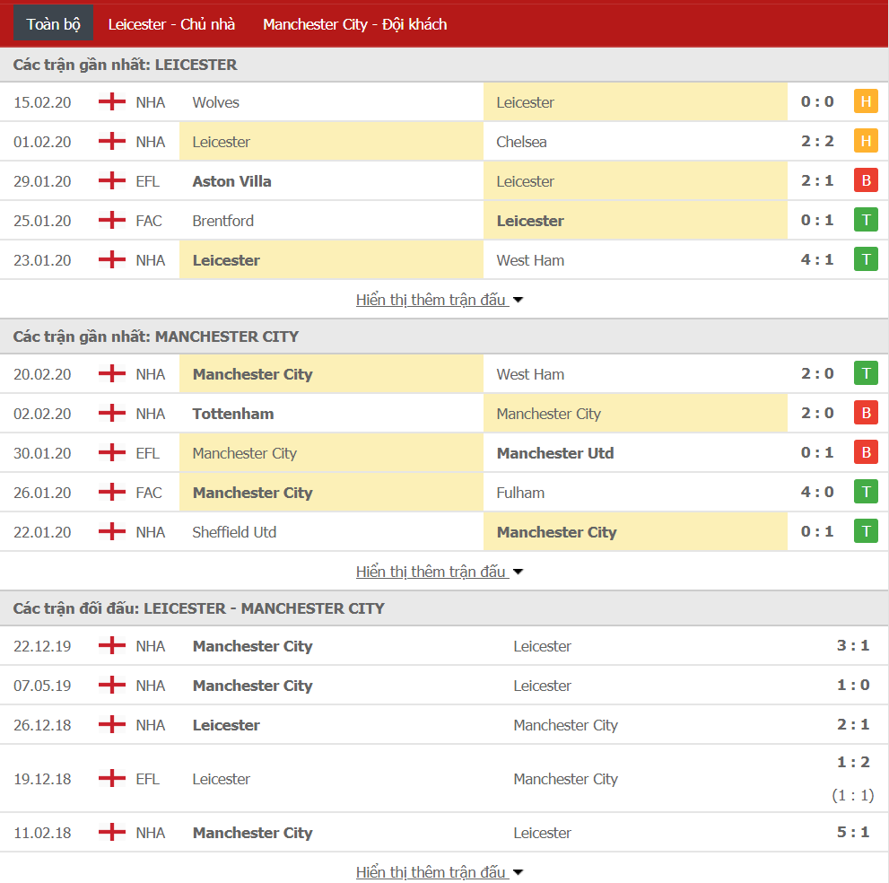
Task: Click the T win badge on 23.01.20 row
Action: coord(866,259)
